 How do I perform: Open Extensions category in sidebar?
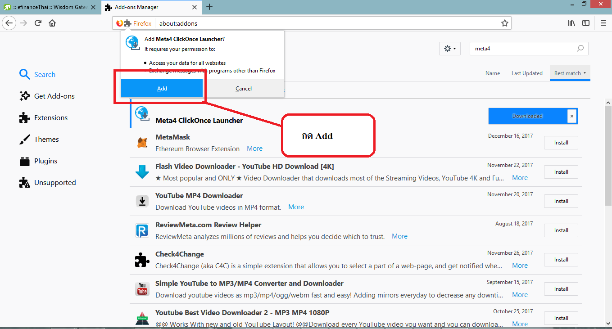click(x=50, y=118)
